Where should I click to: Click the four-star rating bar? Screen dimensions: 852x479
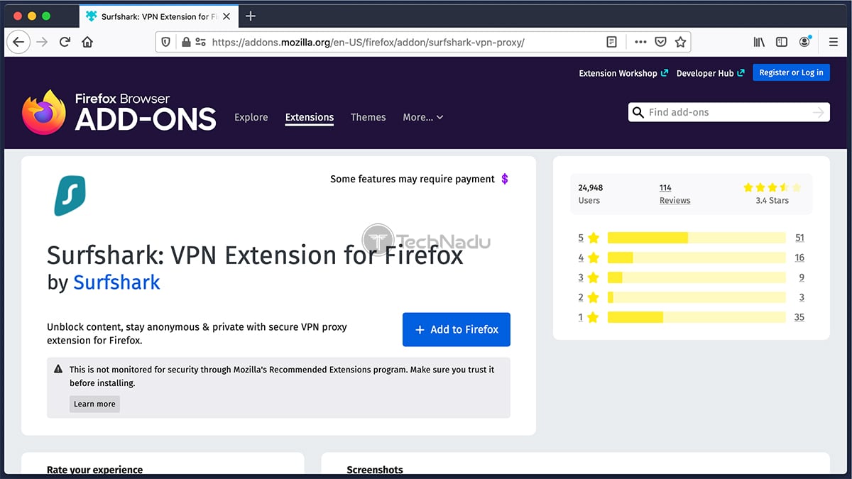[x=697, y=258]
